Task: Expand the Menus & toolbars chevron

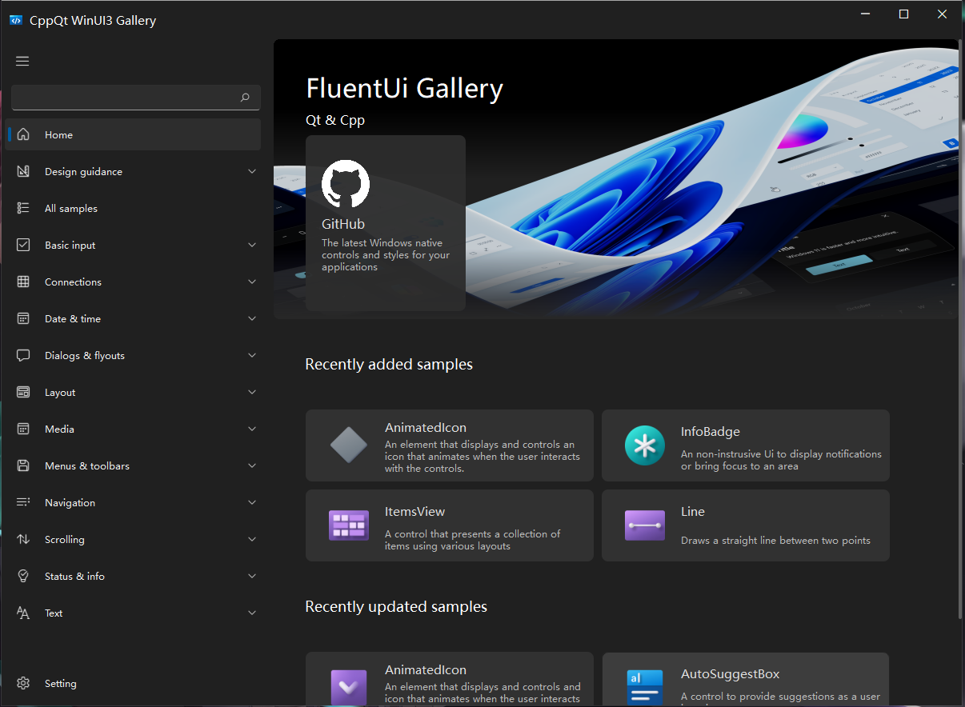Action: pyautogui.click(x=252, y=465)
